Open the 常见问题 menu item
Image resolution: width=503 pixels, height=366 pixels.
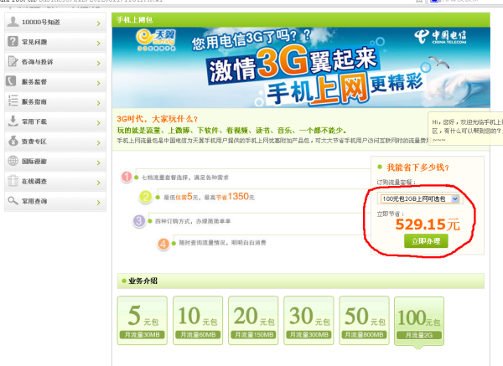[x=55, y=42]
